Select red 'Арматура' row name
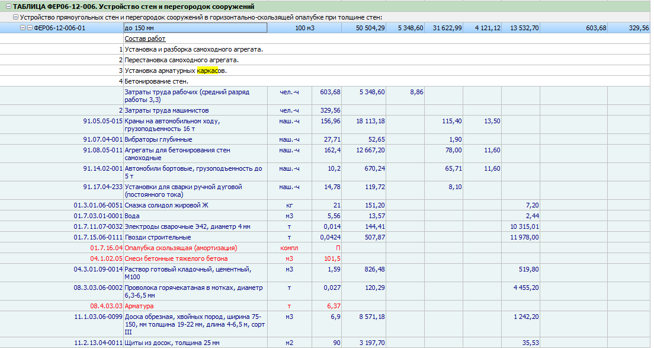Image resolution: width=654 pixels, height=348 pixels. (x=139, y=306)
